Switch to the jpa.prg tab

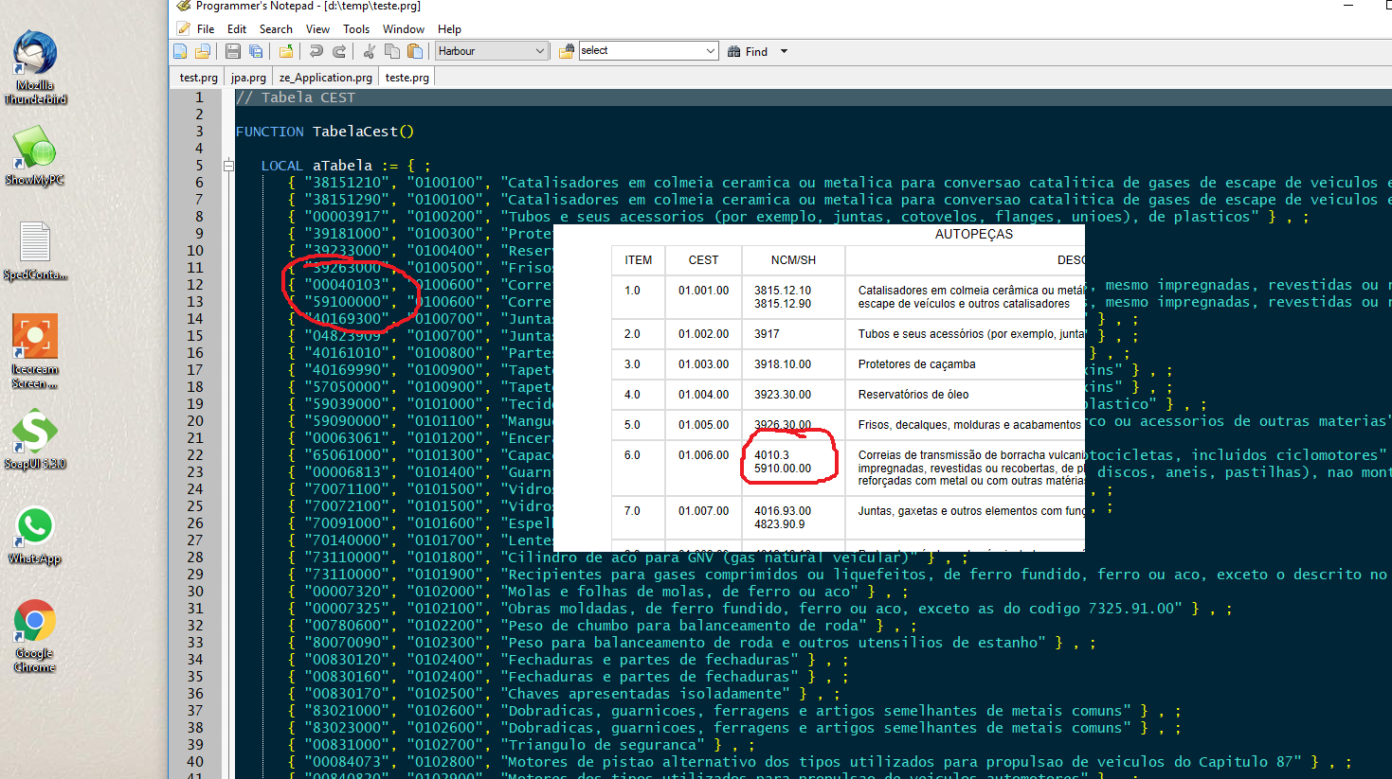click(248, 78)
